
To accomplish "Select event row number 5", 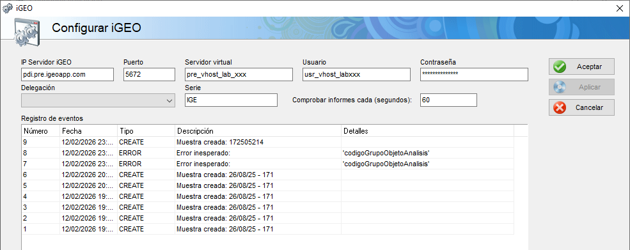I will click(267, 185).
